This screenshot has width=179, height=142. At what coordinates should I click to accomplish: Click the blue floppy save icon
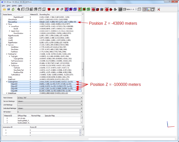point(9,9)
